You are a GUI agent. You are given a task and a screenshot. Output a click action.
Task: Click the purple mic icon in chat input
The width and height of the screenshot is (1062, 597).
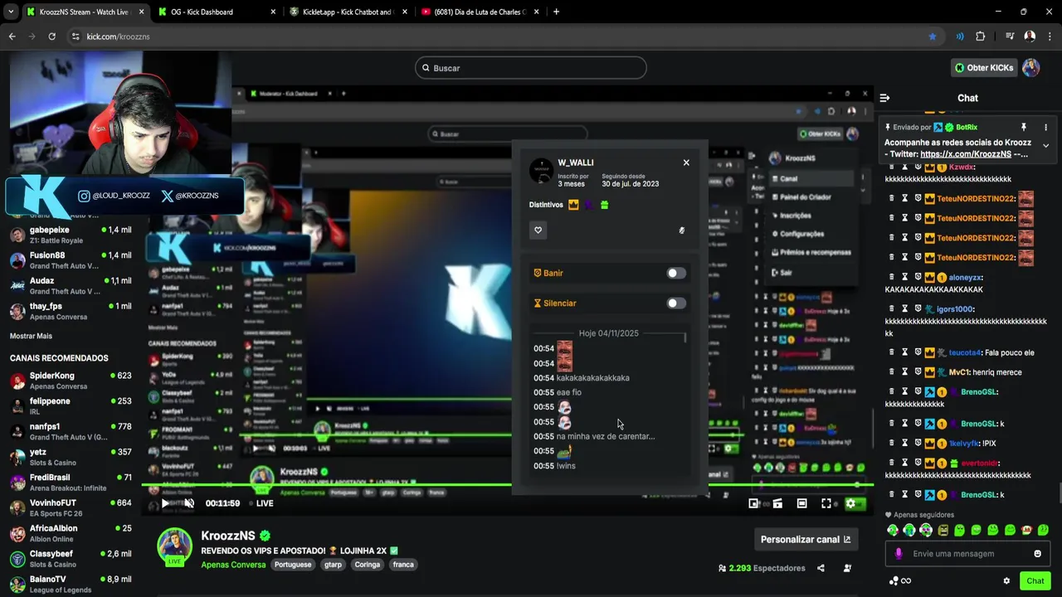(x=899, y=554)
